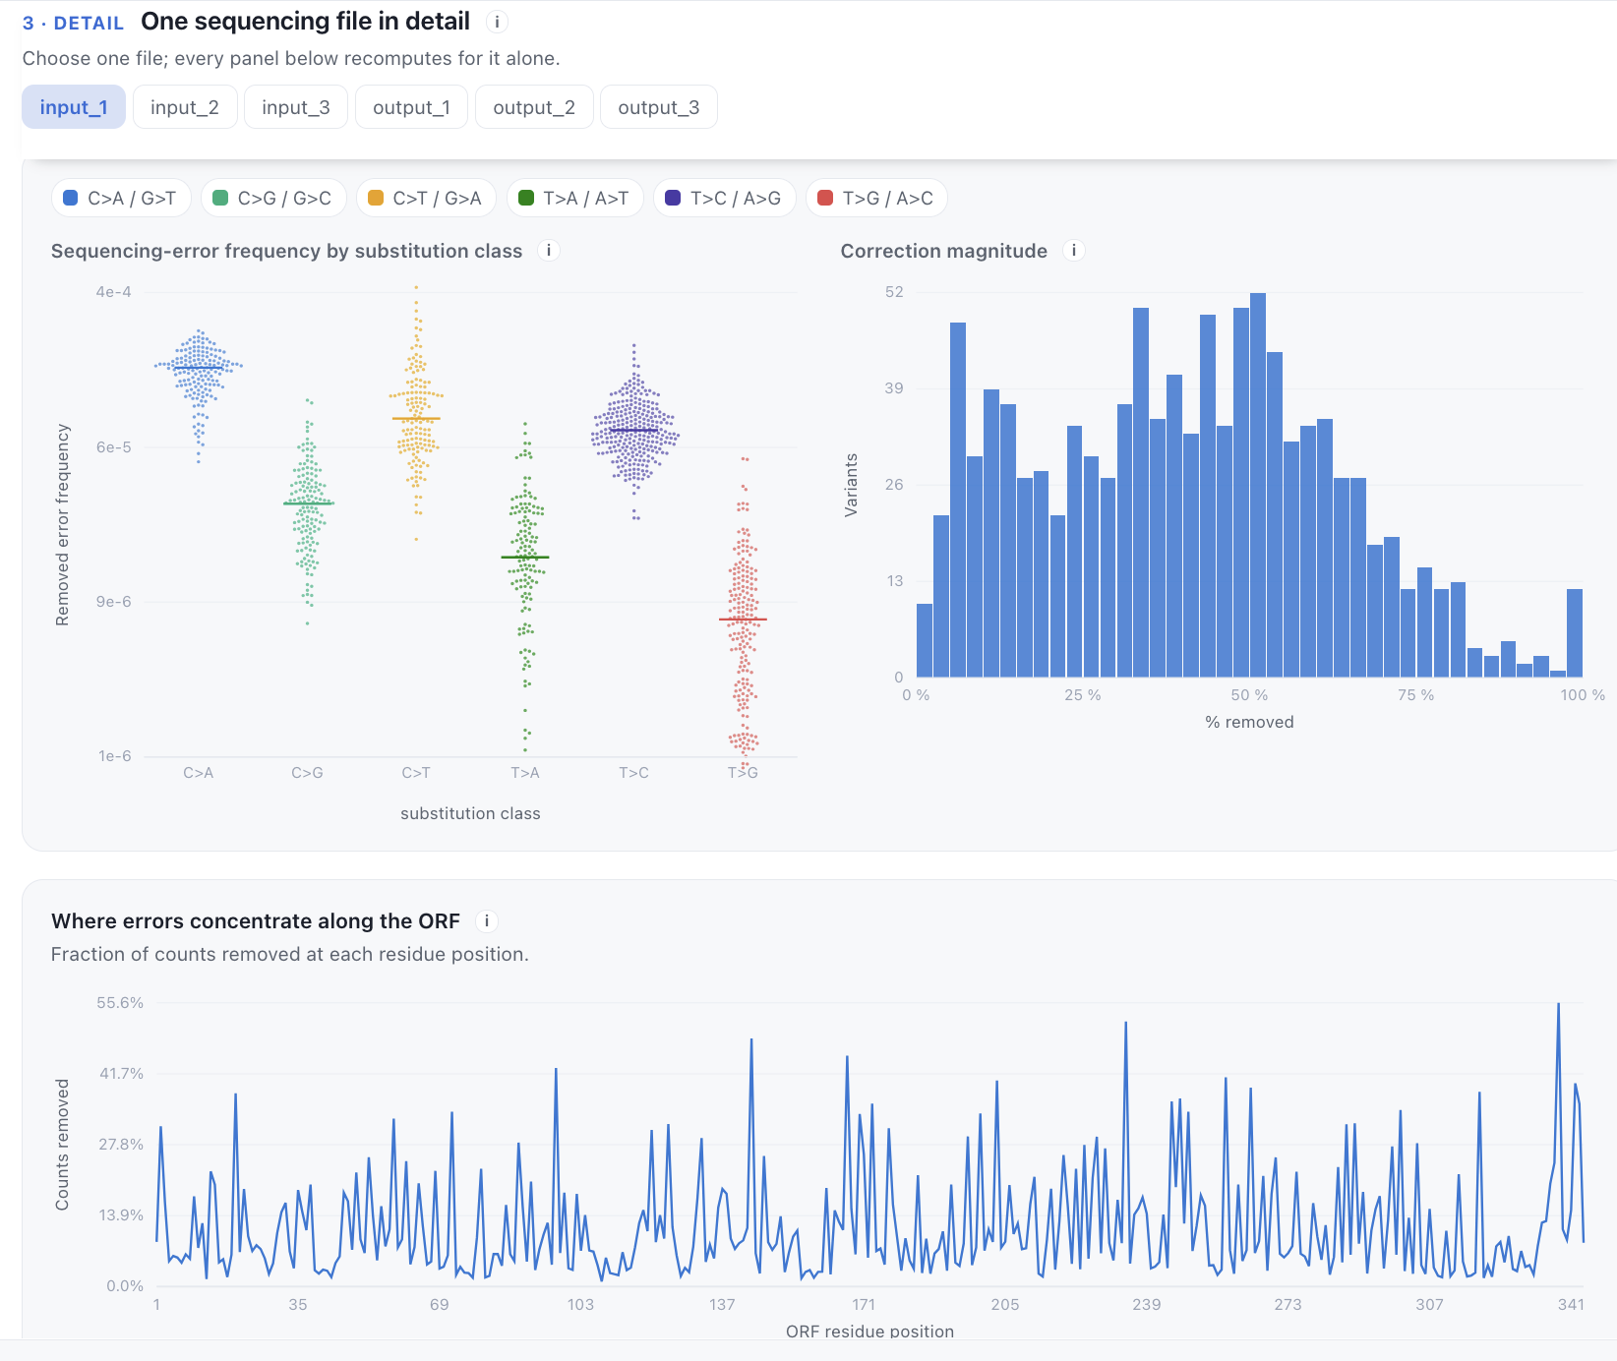Toggle the C>T / G>A legend chip
Viewport: 1617px width, 1361px height.
pyautogui.click(x=426, y=198)
